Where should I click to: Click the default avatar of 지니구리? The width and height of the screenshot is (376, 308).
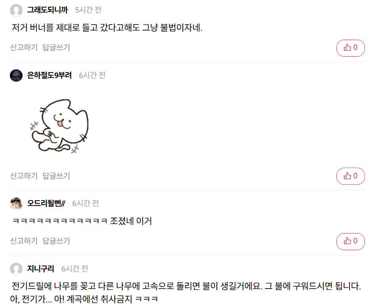[16, 269]
